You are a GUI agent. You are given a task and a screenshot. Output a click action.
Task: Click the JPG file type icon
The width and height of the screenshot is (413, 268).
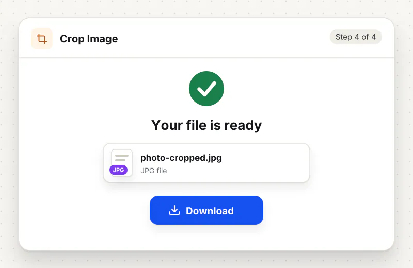click(121, 163)
